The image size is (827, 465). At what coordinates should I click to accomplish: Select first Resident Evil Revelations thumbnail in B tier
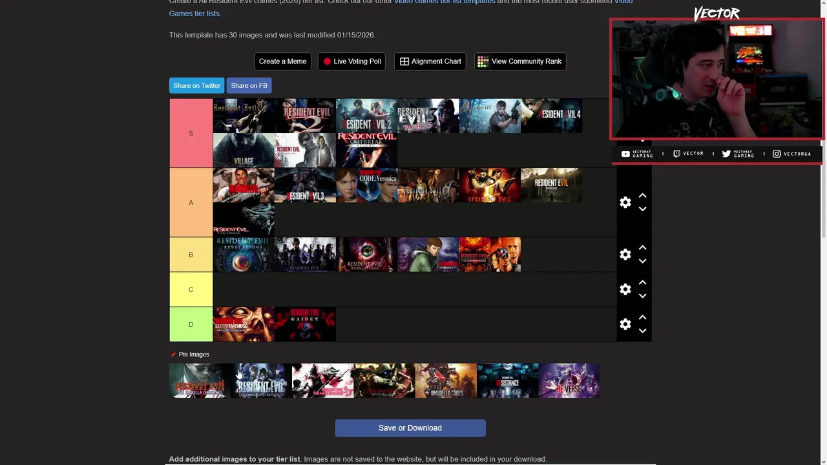point(244,254)
